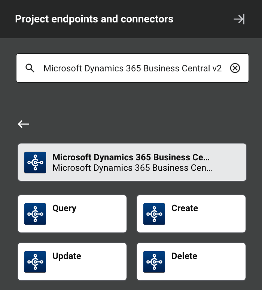262x290 pixels.
Task: Click the Query activity icon
Action: [x=35, y=214]
